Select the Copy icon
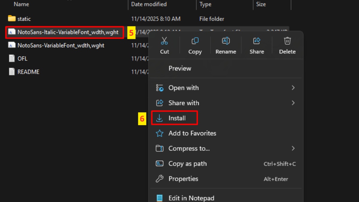This screenshot has width=359, height=202. click(195, 41)
